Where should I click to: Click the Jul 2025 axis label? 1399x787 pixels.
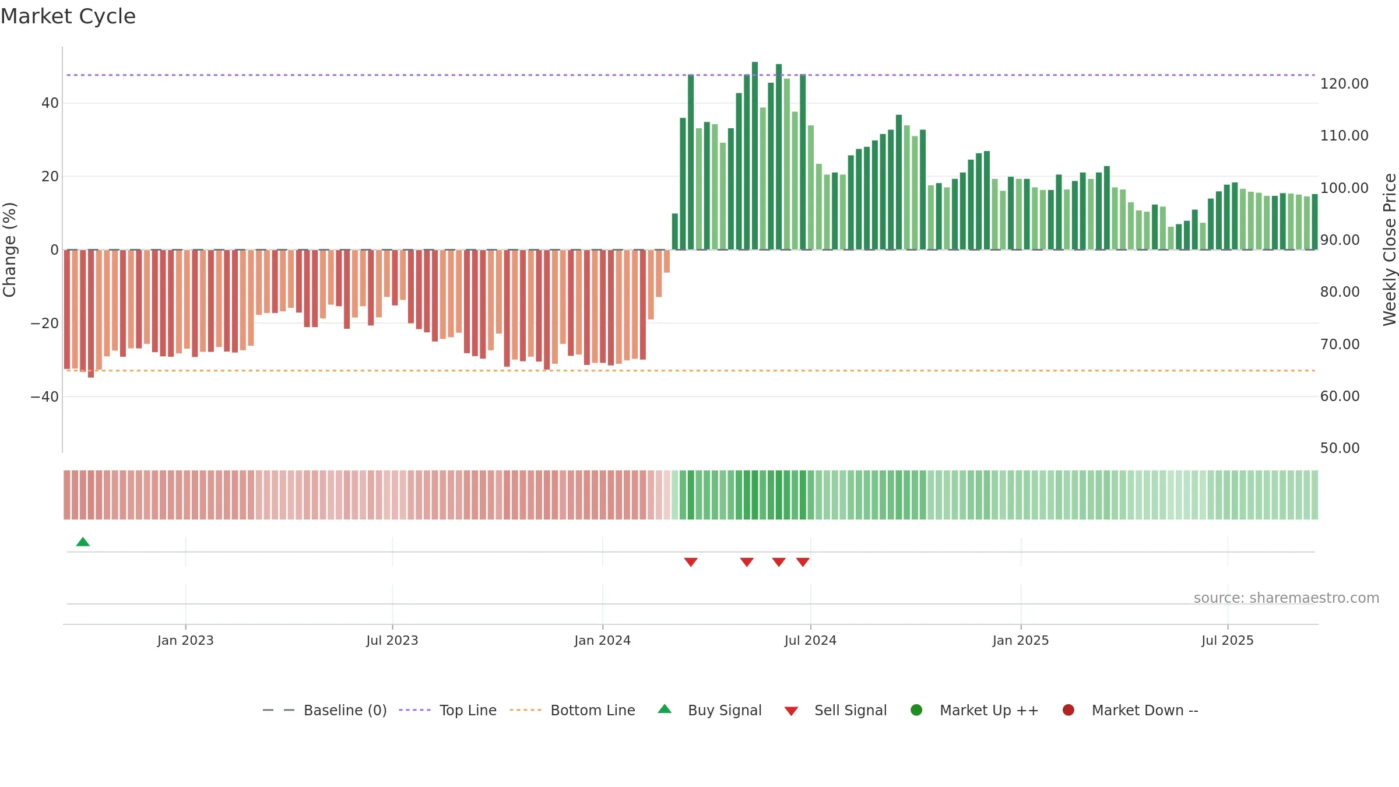point(1228,641)
